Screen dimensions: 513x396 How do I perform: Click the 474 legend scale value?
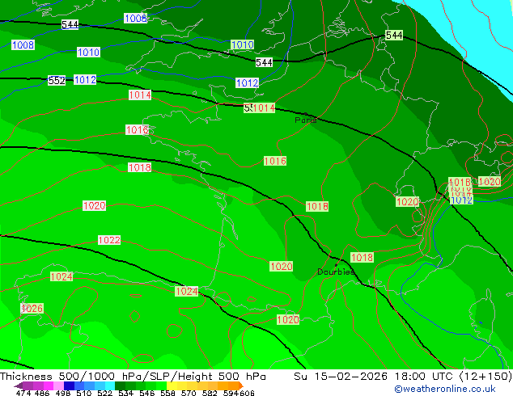point(23,393)
